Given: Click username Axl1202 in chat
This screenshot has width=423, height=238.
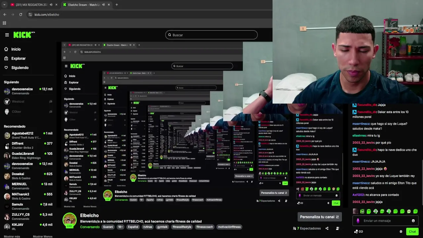Looking at the screenshot, I should [358, 195].
